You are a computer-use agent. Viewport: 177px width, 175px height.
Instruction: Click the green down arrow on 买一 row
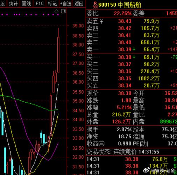click(134, 57)
